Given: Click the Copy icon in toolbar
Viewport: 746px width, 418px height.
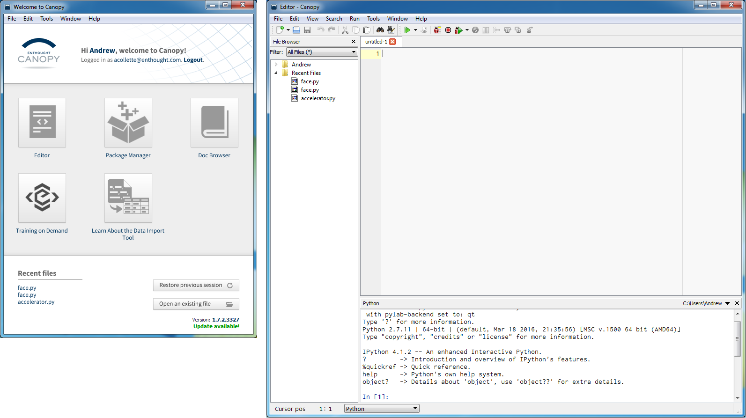Looking at the screenshot, I should click(x=356, y=30).
